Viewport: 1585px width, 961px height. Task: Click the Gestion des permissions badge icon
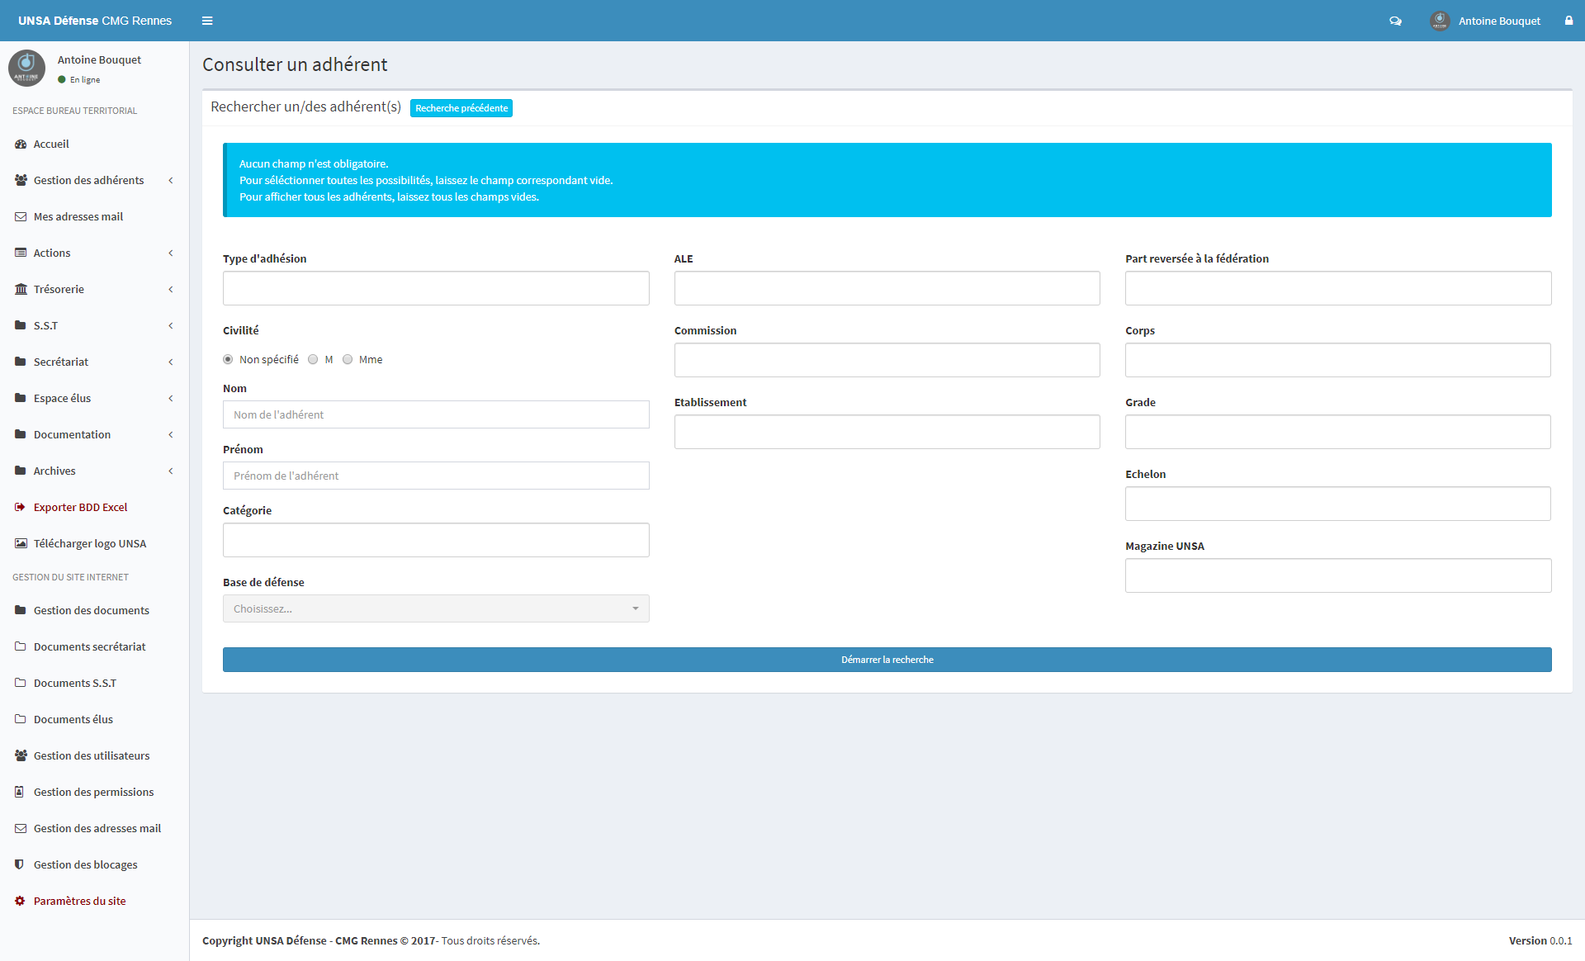click(x=20, y=792)
